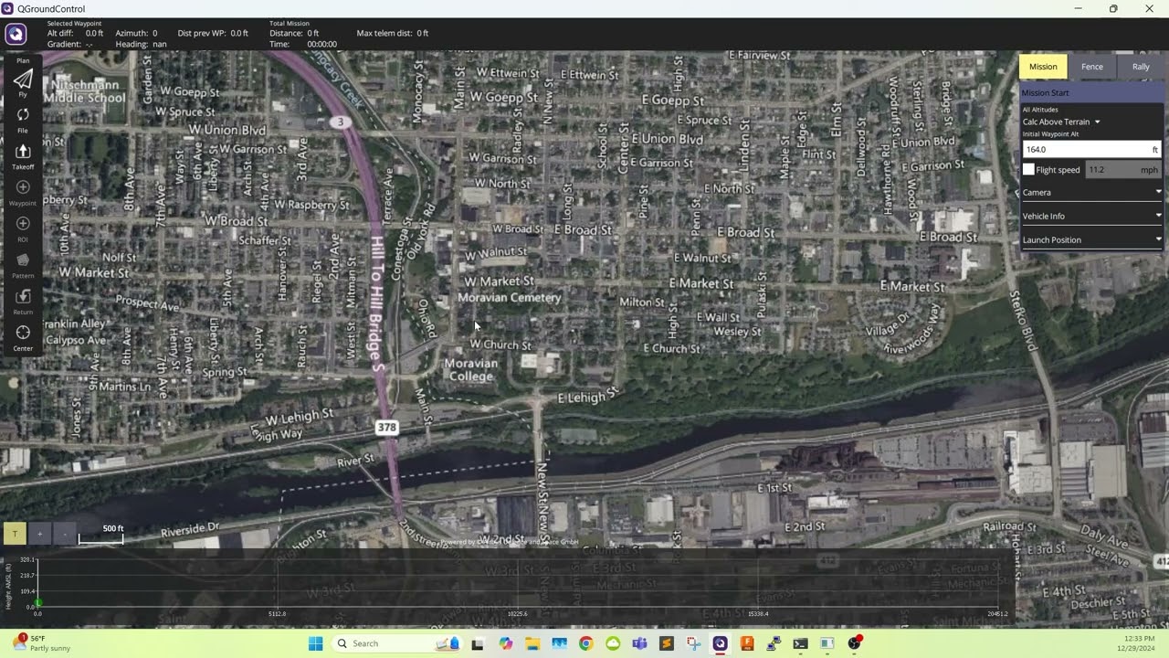Open Snipping Tool from taskbar

693,643
